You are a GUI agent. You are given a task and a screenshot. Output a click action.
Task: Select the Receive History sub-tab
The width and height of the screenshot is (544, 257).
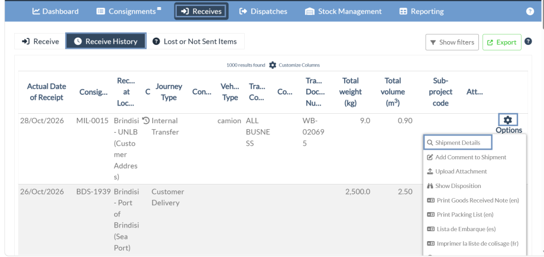click(x=106, y=41)
